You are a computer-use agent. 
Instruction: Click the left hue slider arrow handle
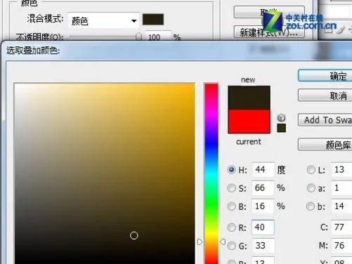click(200, 242)
